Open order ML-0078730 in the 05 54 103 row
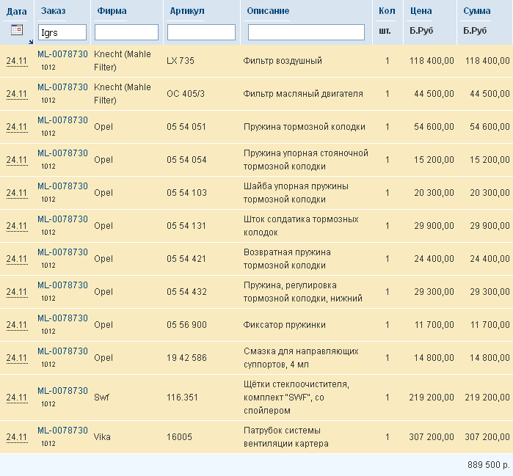The width and height of the screenshot is (513, 476). click(x=62, y=186)
